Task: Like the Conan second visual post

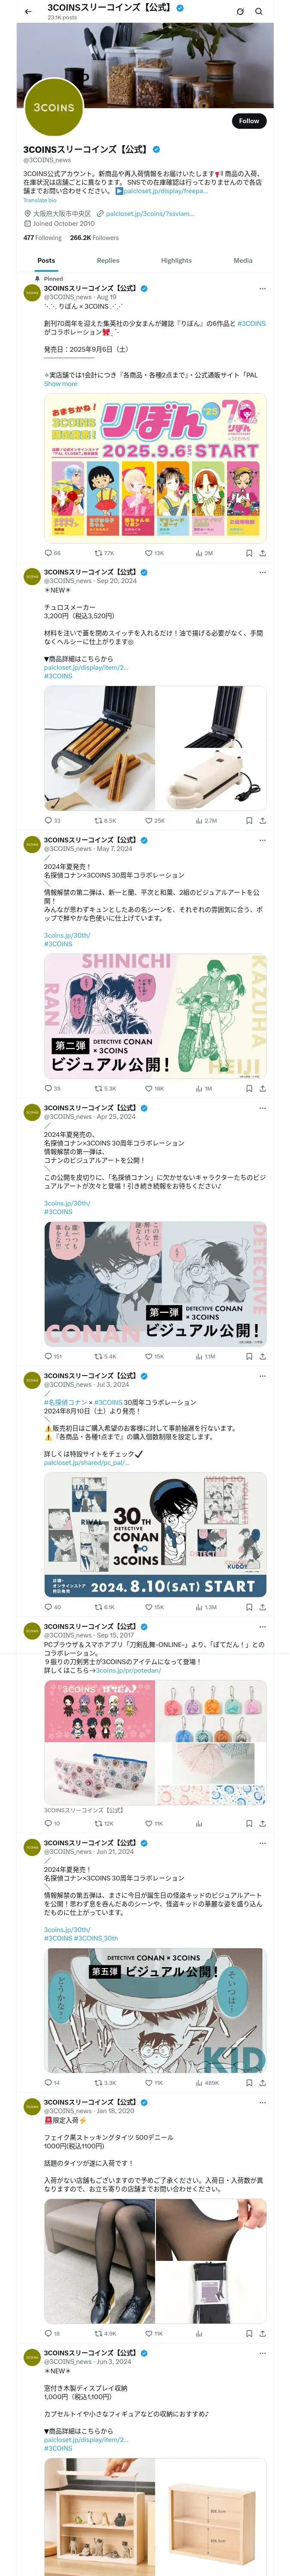Action: [x=154, y=1088]
